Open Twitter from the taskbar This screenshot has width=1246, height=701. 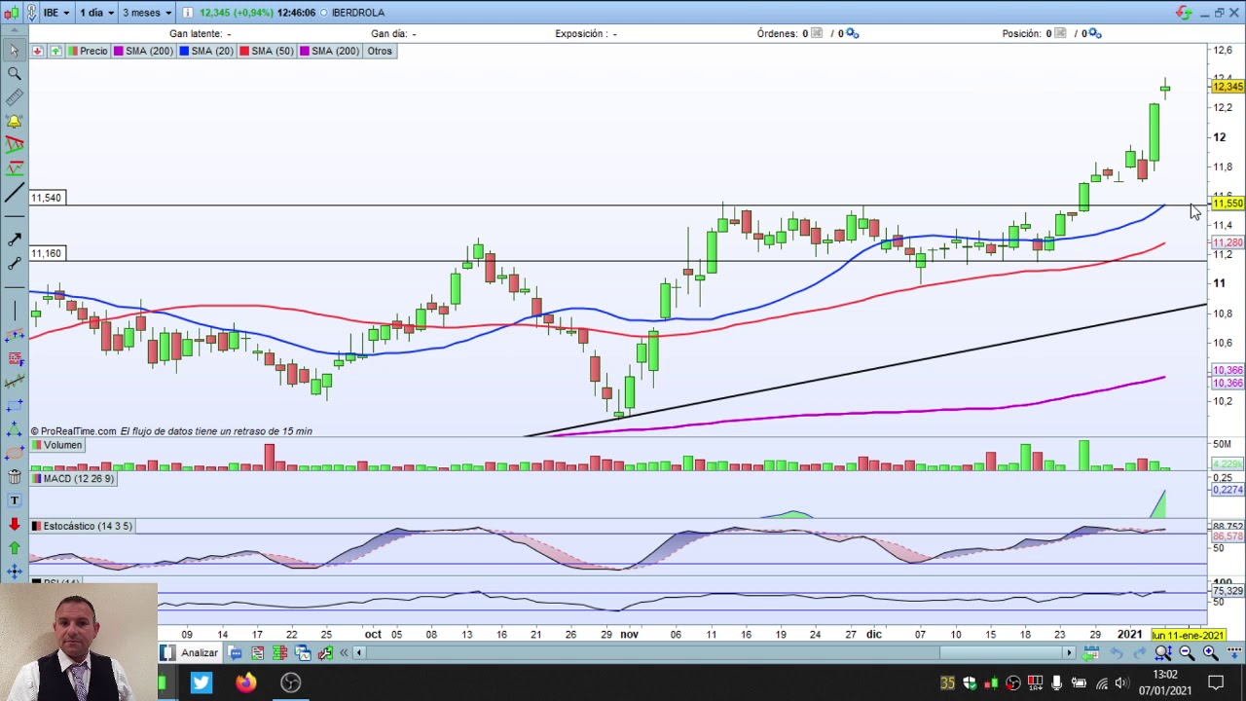coord(201,683)
